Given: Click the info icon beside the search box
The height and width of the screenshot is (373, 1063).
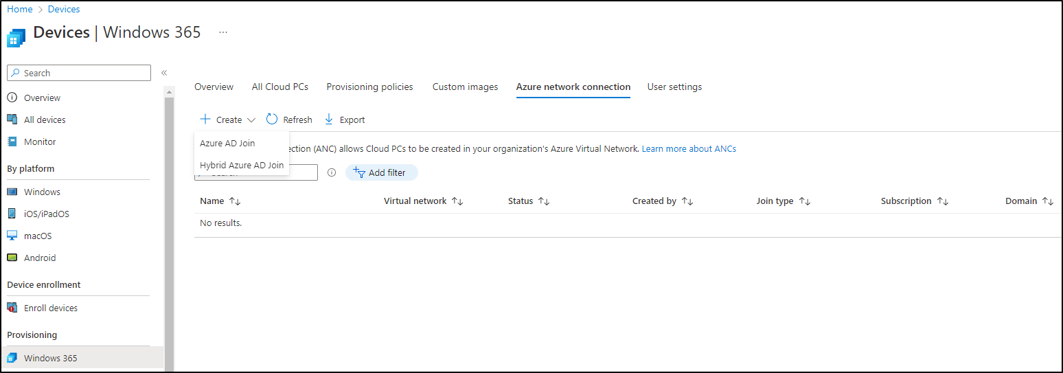Looking at the screenshot, I should (x=332, y=172).
